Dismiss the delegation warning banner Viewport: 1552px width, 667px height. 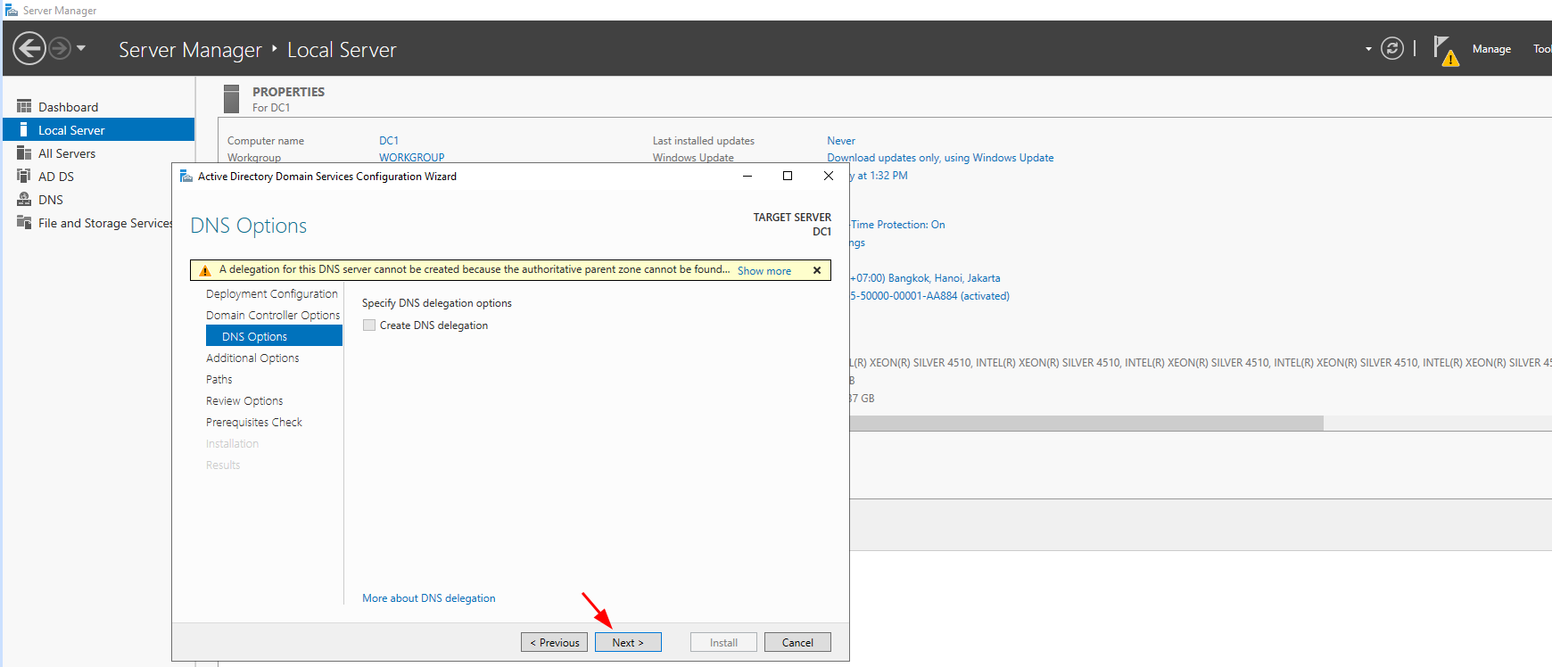(x=817, y=270)
